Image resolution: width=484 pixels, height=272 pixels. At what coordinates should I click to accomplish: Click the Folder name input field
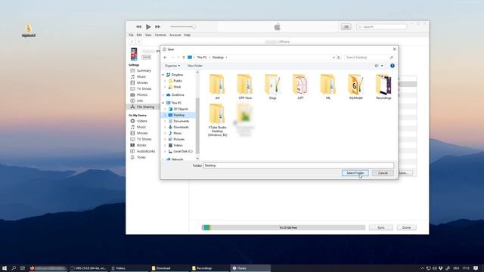[299, 165]
